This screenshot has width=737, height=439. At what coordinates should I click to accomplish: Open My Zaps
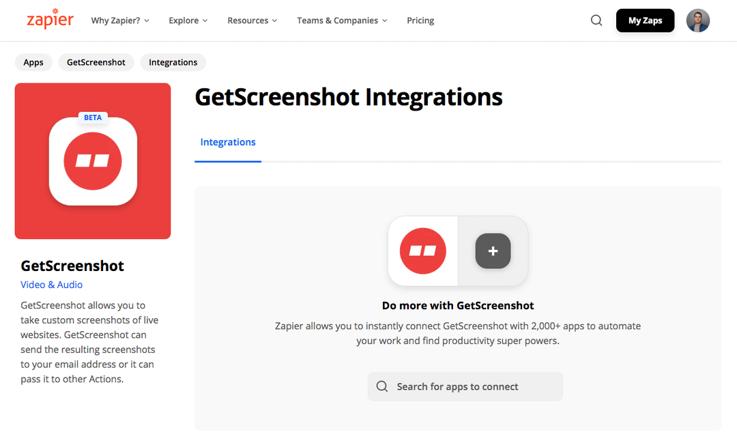(645, 20)
